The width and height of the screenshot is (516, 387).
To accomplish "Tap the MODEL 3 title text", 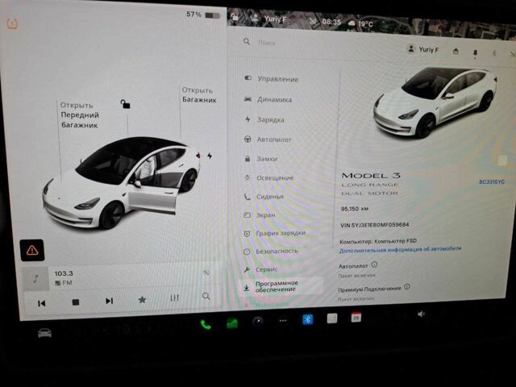I will 371,176.
